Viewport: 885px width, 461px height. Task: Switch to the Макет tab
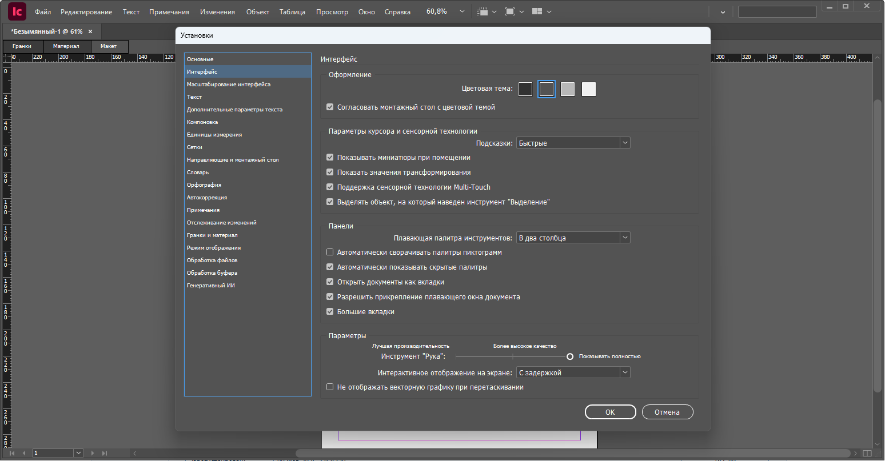tap(109, 46)
